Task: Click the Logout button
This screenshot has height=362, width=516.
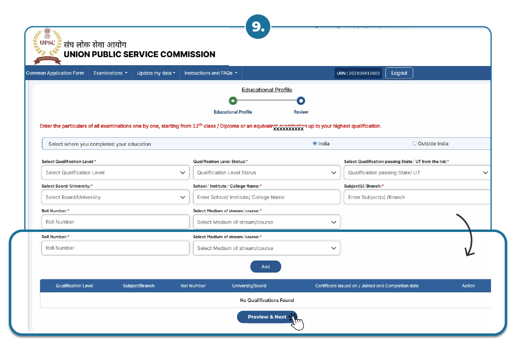Action: coord(399,73)
